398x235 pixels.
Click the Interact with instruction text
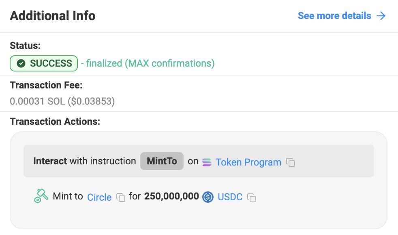[x=84, y=161]
